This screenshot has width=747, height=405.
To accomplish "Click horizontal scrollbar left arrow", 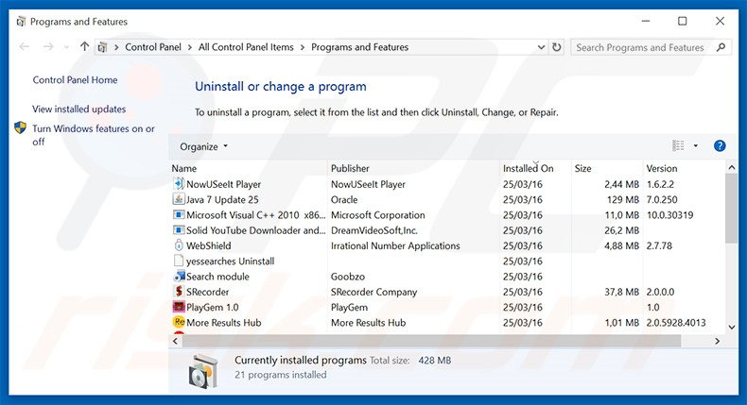I will click(x=175, y=341).
